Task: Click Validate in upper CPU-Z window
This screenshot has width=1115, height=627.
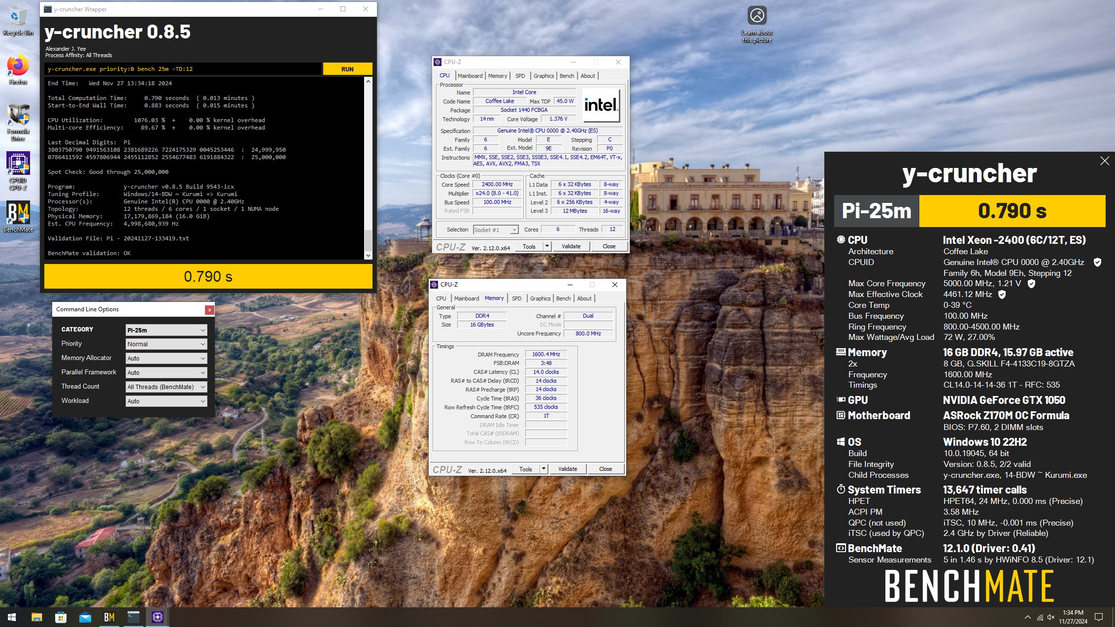Action: (x=571, y=246)
